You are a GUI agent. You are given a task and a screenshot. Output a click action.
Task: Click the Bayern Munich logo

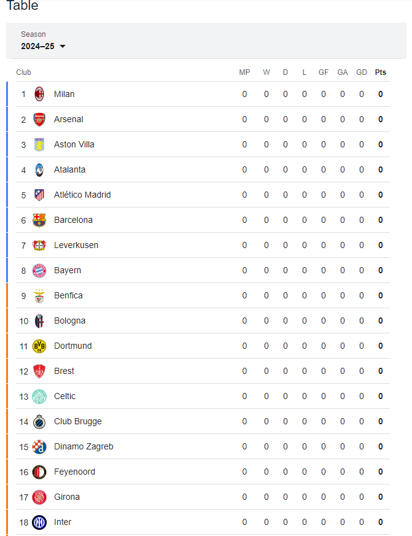click(39, 270)
